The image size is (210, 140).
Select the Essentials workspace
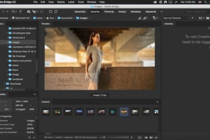point(80,12)
